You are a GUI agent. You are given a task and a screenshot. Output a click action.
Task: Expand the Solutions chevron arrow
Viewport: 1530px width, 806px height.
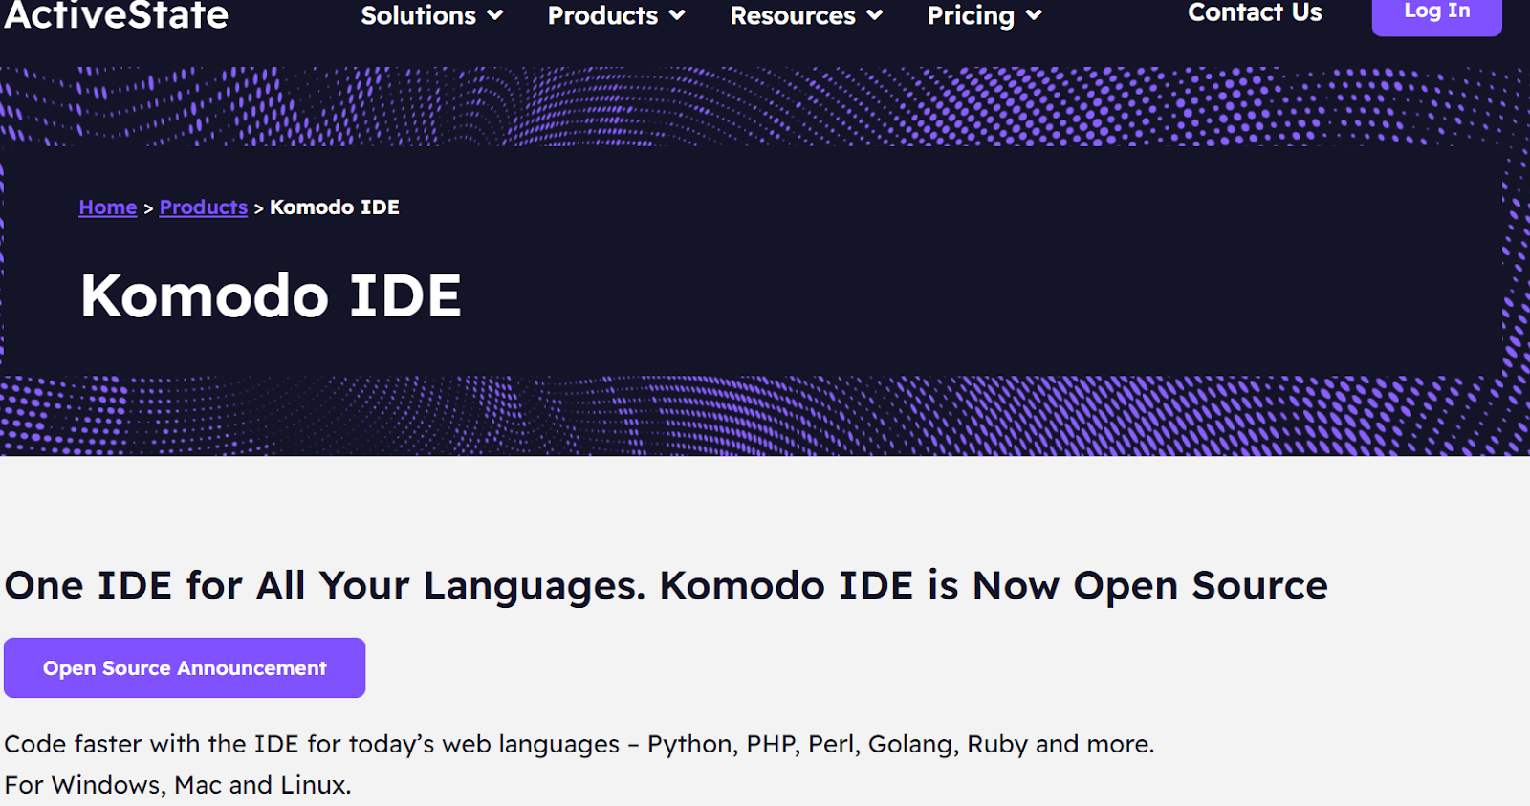pyautogui.click(x=494, y=15)
